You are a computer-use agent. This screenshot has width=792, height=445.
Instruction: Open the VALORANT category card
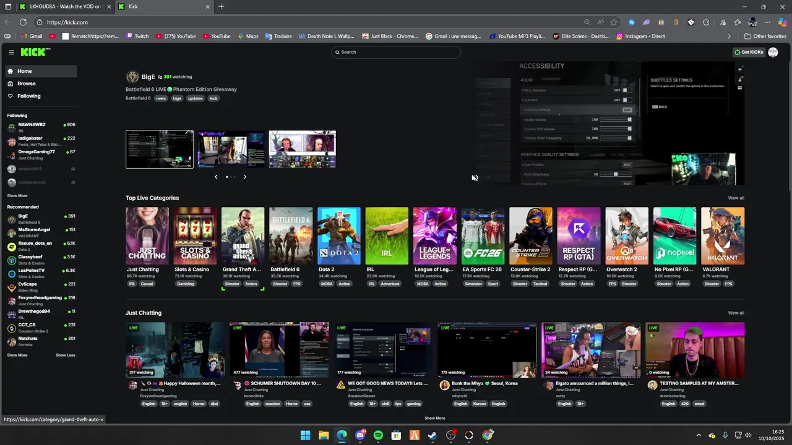[723, 236]
